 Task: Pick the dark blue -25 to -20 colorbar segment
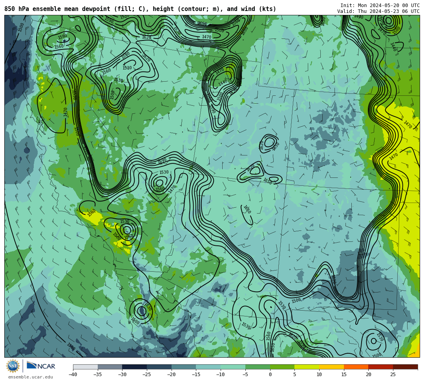tap(159, 367)
